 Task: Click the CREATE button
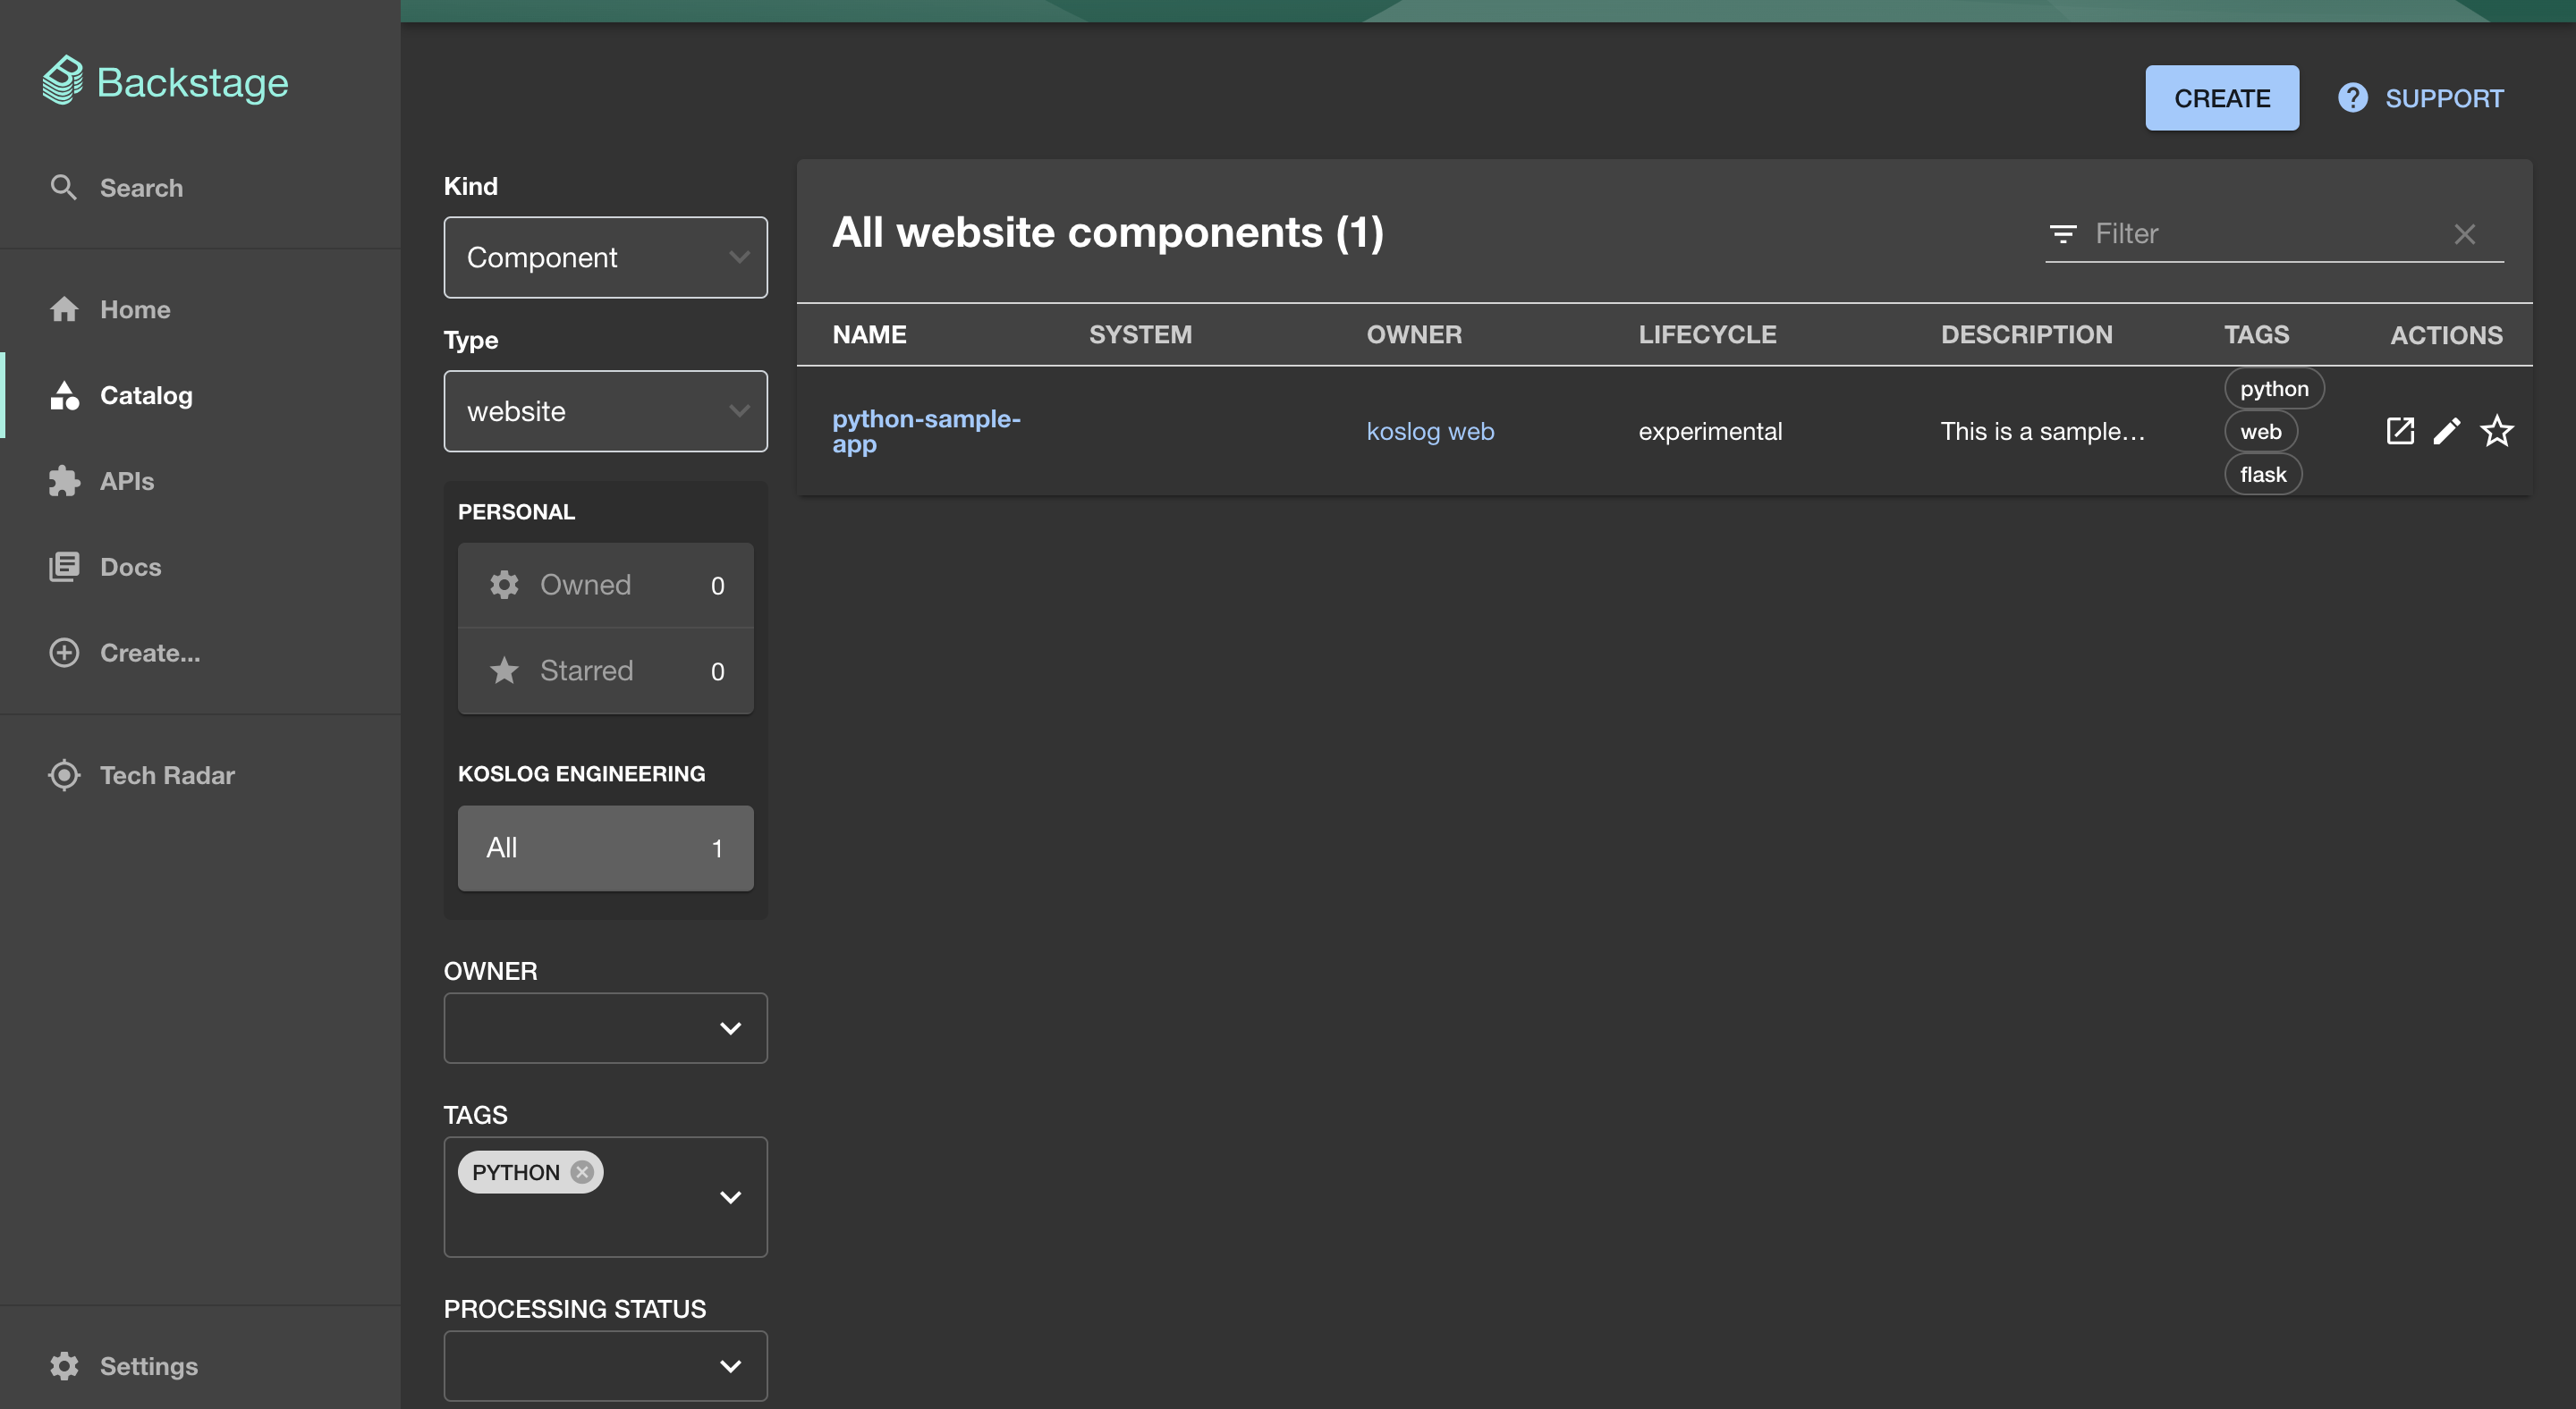click(x=2221, y=98)
